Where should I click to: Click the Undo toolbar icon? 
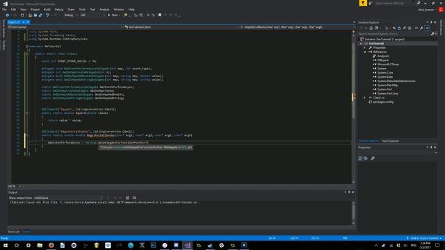pyautogui.click(x=47, y=15)
